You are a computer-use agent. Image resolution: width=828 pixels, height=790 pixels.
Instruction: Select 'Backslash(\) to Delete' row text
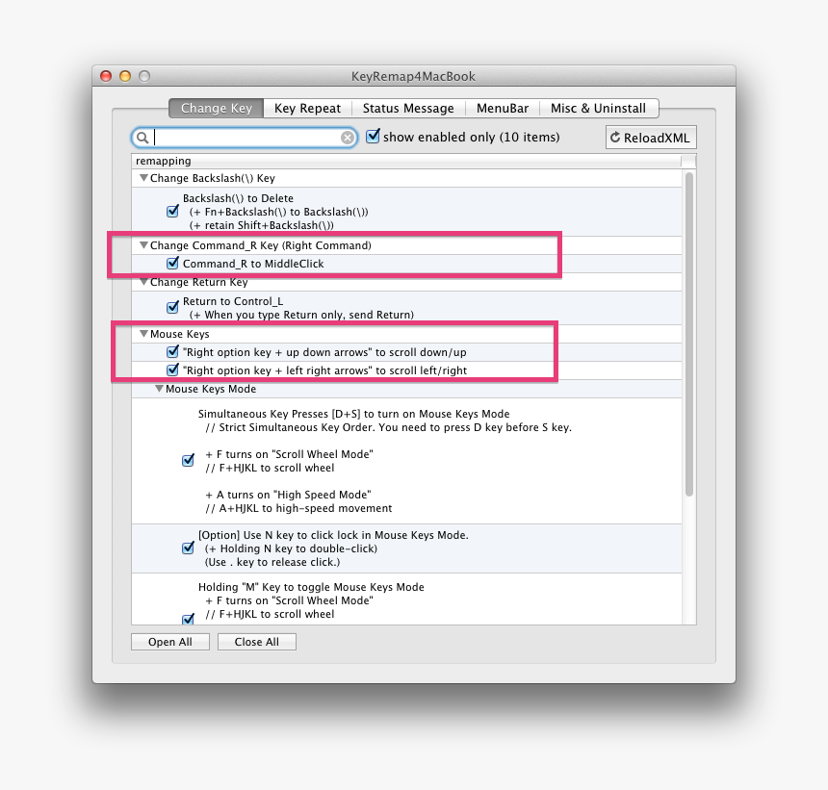click(x=238, y=198)
